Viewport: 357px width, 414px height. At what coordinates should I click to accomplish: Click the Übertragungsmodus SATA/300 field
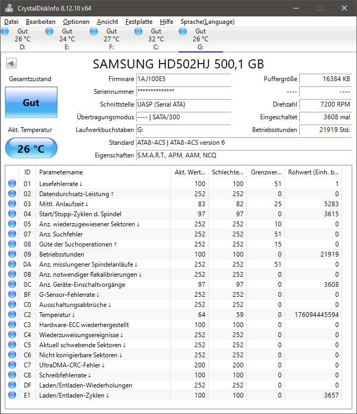pyautogui.click(x=183, y=117)
